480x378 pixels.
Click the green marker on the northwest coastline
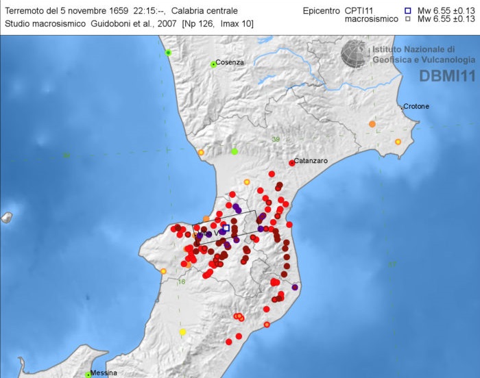168,52
